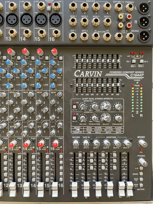
Task: Engage the channel 16 LO CUT button
Action: (x=61, y=58)
